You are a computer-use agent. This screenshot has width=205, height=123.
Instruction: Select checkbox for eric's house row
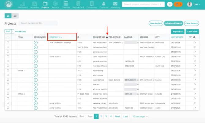(8, 75)
